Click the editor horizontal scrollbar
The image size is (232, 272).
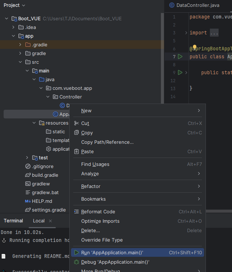click(219, 211)
